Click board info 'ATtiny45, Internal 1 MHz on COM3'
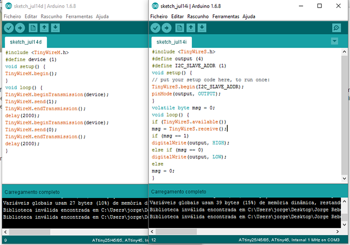350x245 pixels. tap(305, 240)
